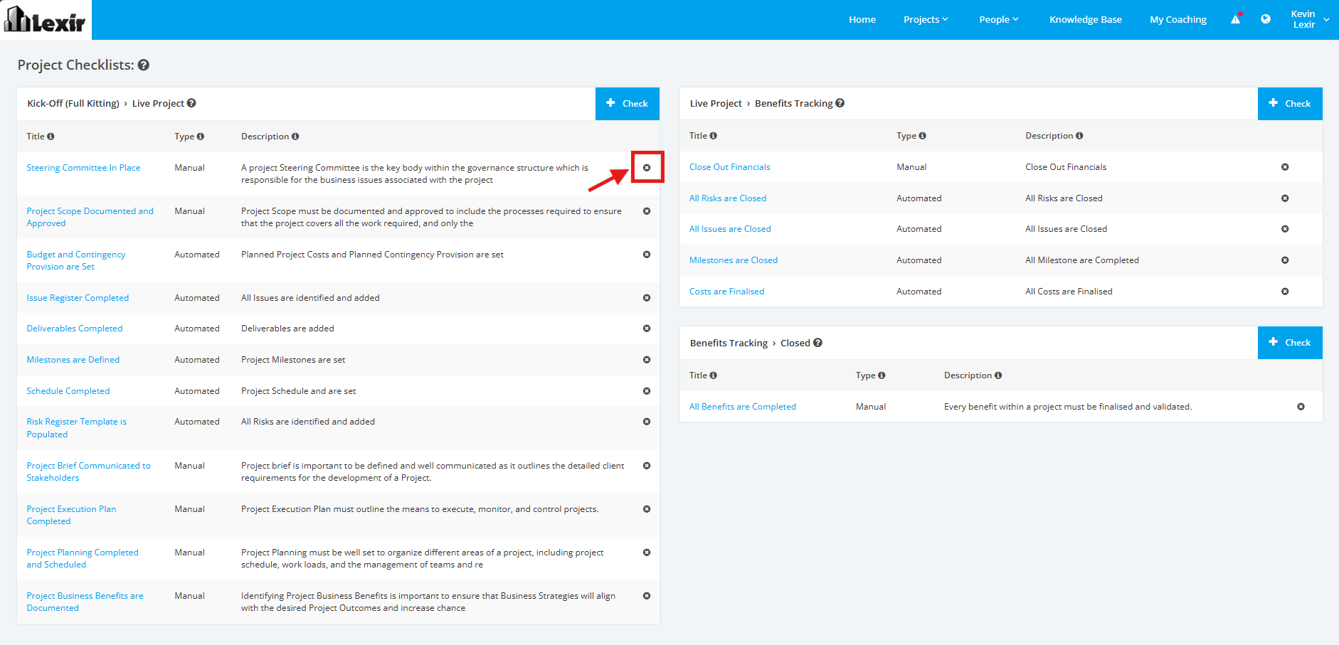The width and height of the screenshot is (1339, 645).
Task: Click info icon beside Title in Kick-Off table
Action: click(51, 137)
